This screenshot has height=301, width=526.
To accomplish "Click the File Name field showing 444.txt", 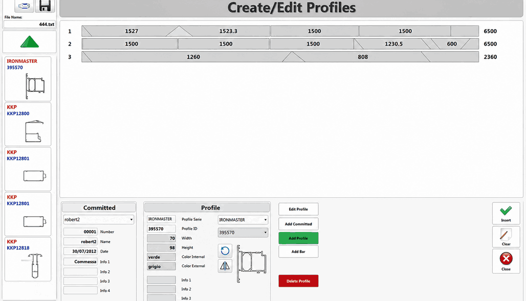I will [x=30, y=24].
